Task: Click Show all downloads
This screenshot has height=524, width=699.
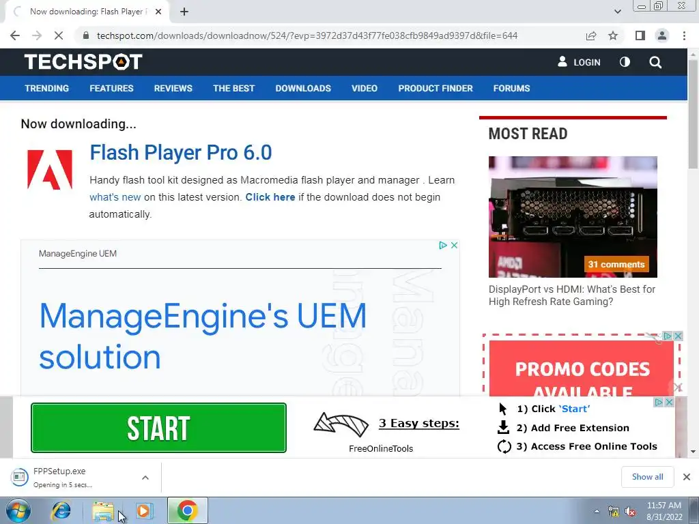Action: coord(647,477)
